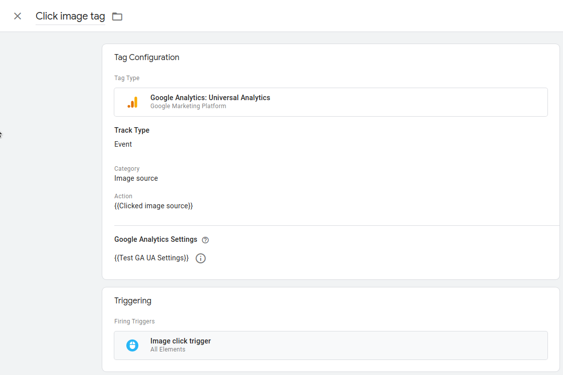Edit the 'Click image tag' name field
The width and height of the screenshot is (563, 375).
click(70, 16)
